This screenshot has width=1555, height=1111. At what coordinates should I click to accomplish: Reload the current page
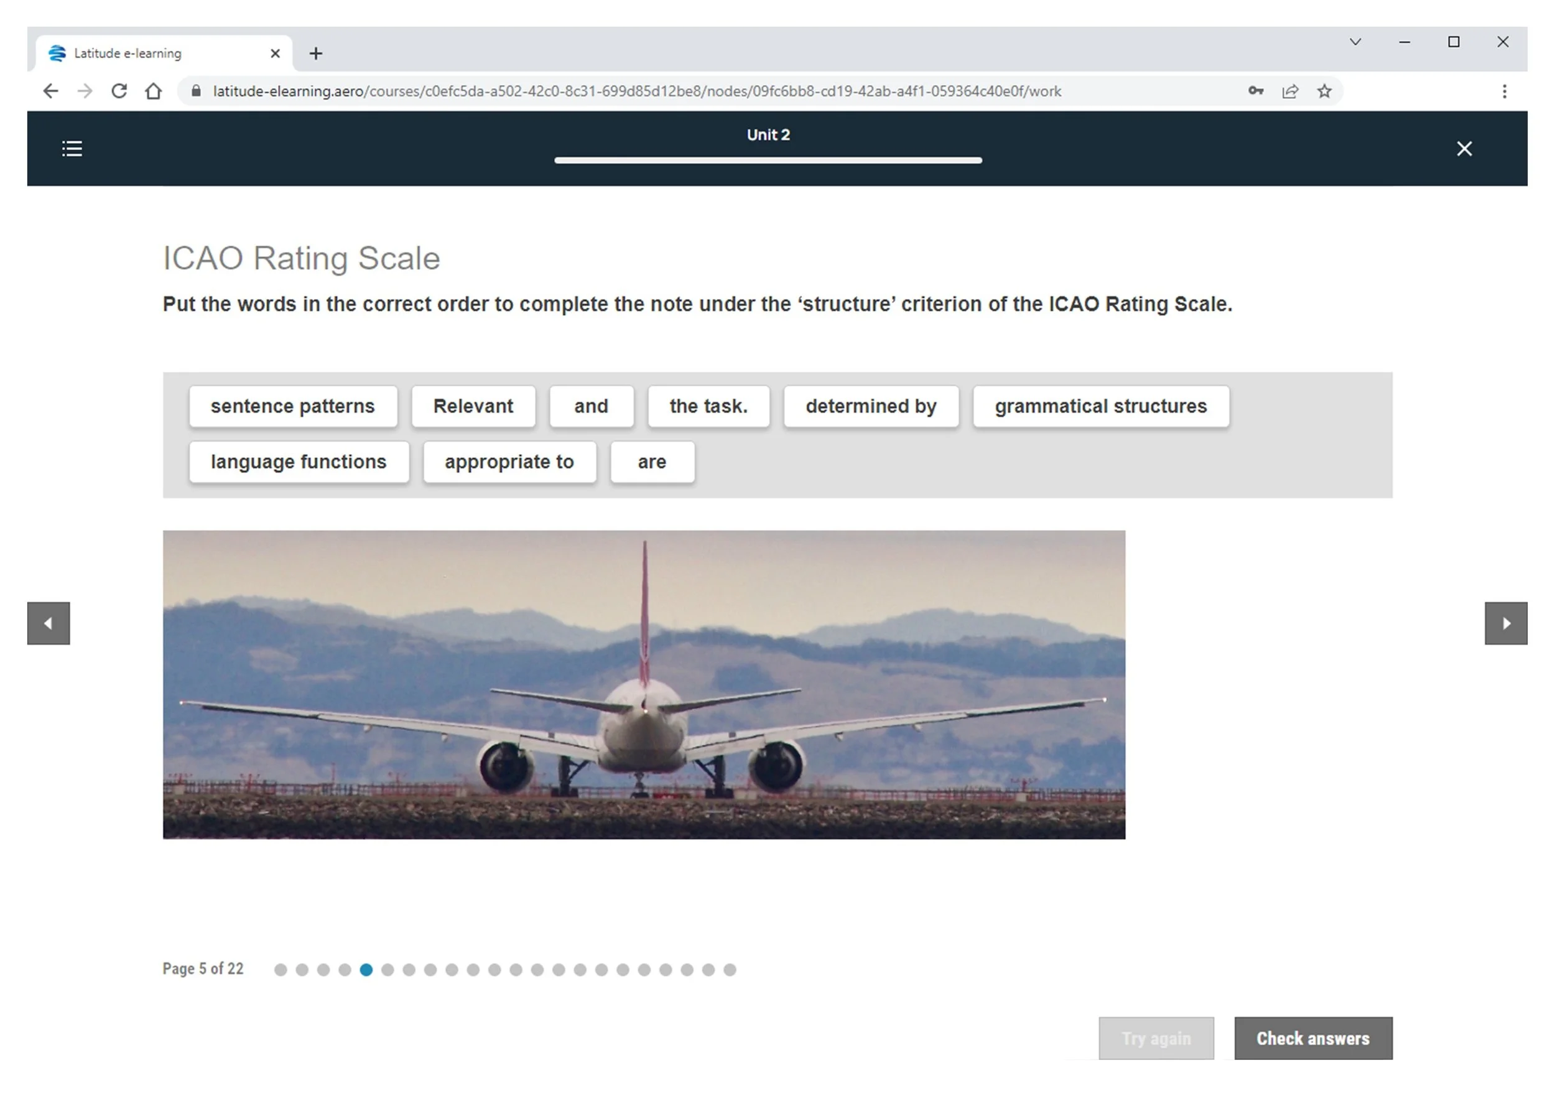point(119,90)
